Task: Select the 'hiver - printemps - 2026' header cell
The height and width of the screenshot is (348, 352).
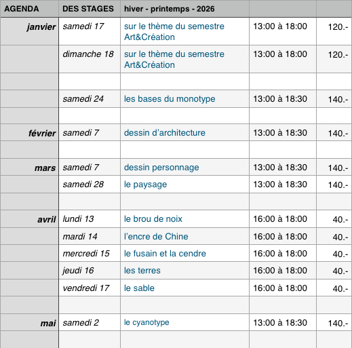Action: (185, 9)
